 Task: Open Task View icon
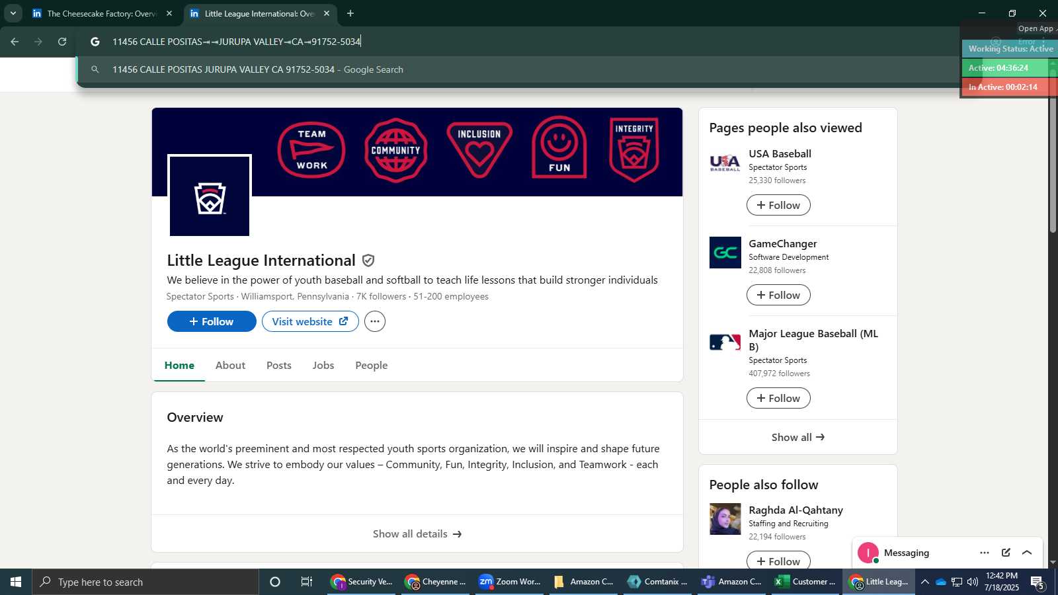click(307, 582)
